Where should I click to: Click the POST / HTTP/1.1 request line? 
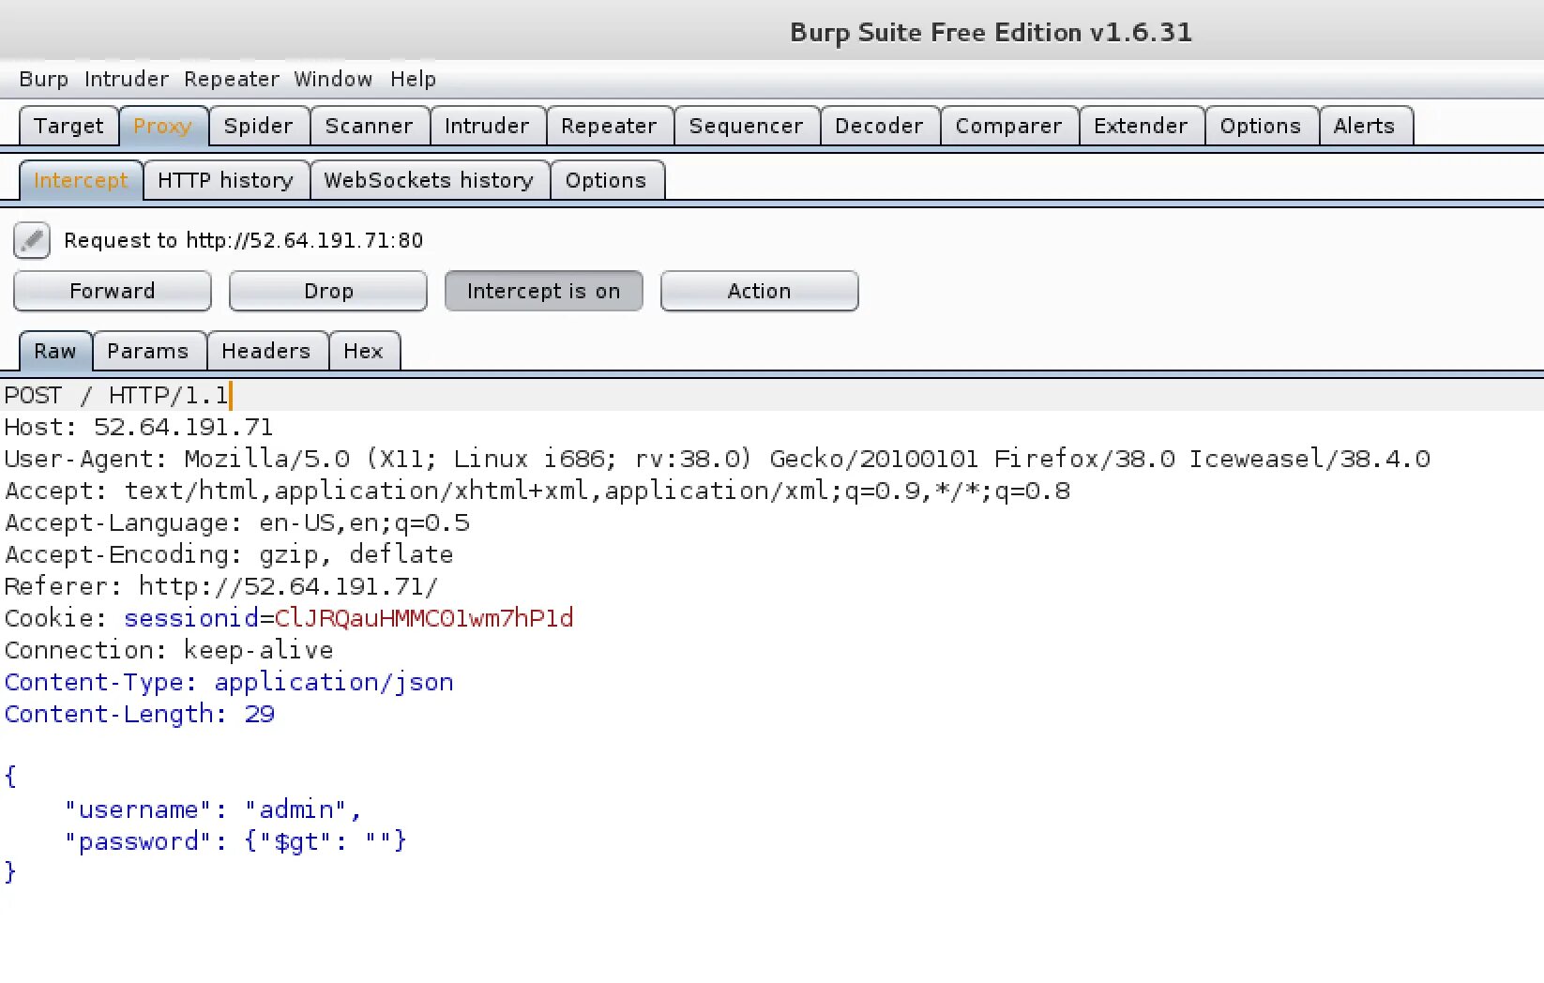coord(116,396)
